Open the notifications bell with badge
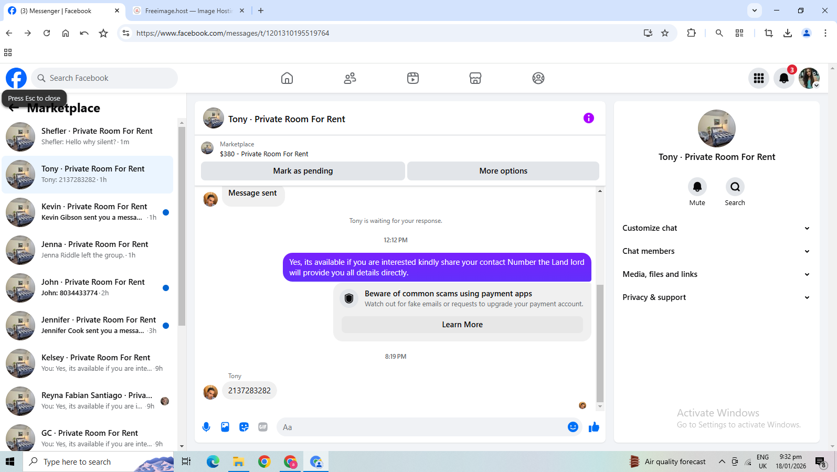The image size is (837, 472). point(784,78)
